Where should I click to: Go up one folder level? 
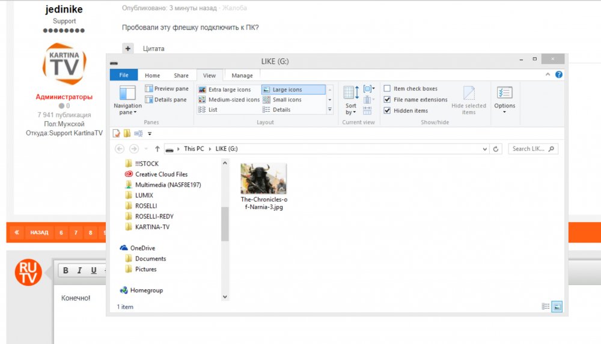click(157, 149)
